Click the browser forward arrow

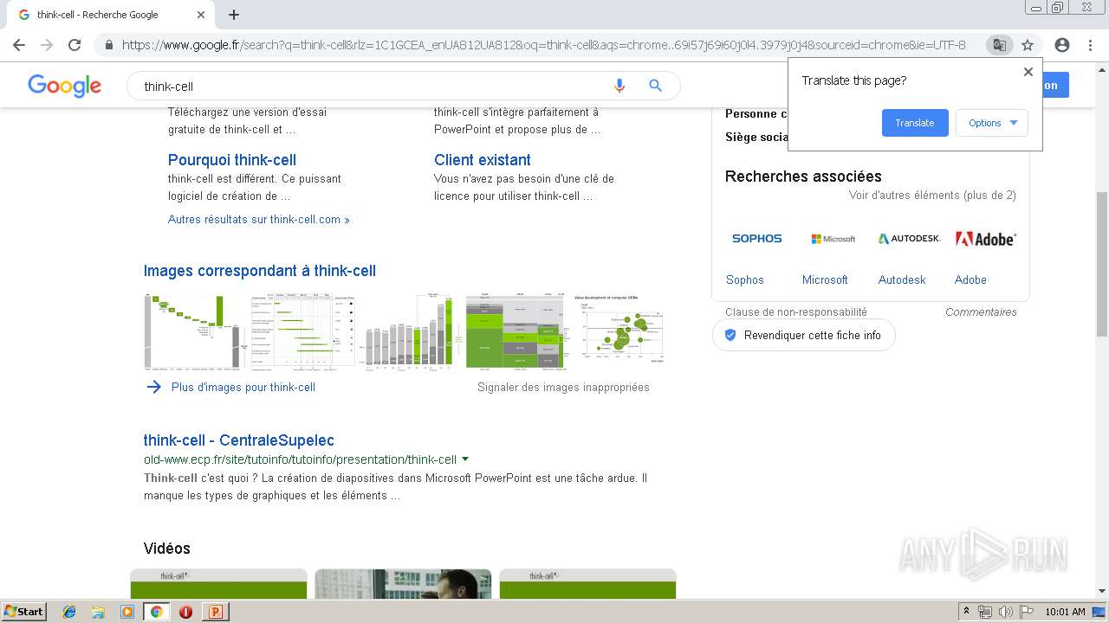point(47,45)
